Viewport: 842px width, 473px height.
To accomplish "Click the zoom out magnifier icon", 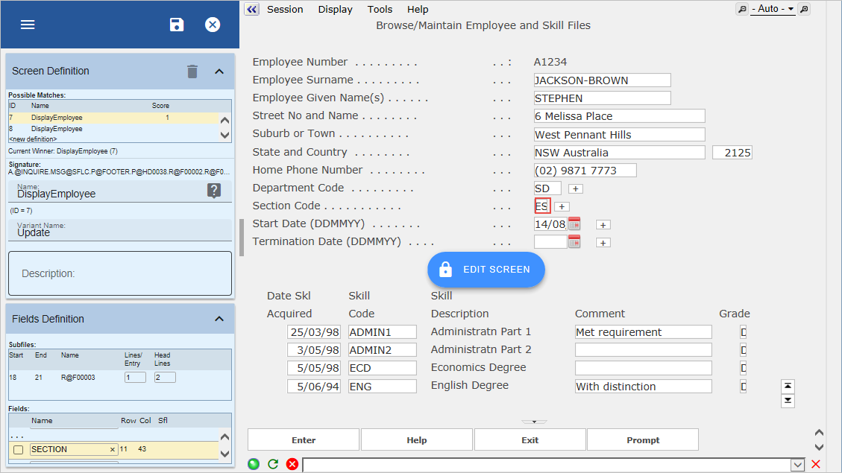I will click(x=741, y=9).
